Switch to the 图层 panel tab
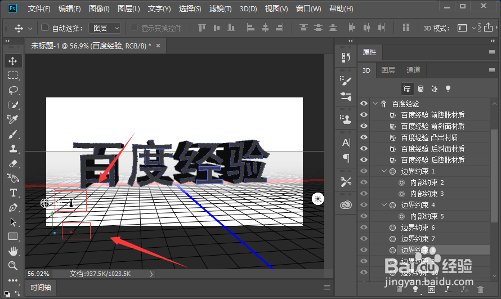 (388, 70)
